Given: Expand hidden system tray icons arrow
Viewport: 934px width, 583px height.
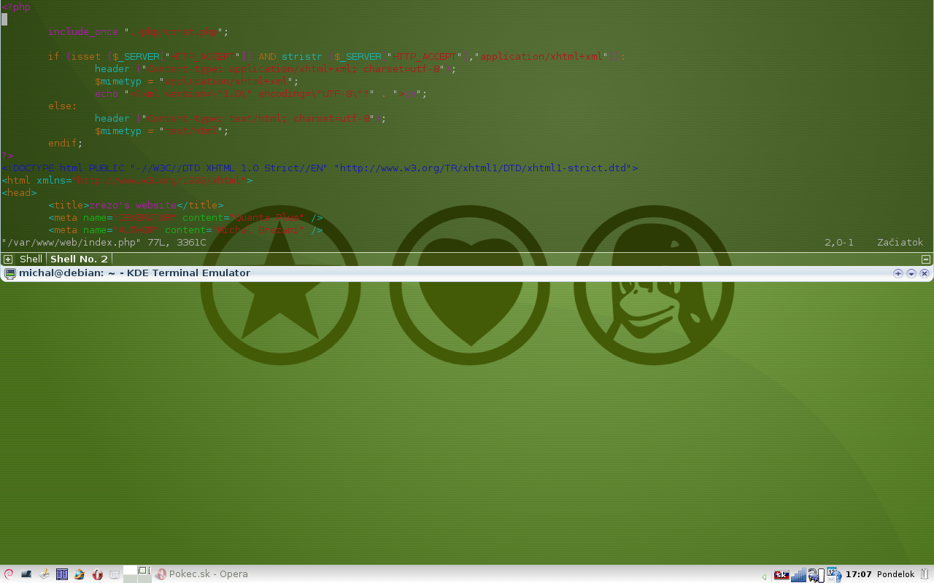Looking at the screenshot, I should pos(764,576).
